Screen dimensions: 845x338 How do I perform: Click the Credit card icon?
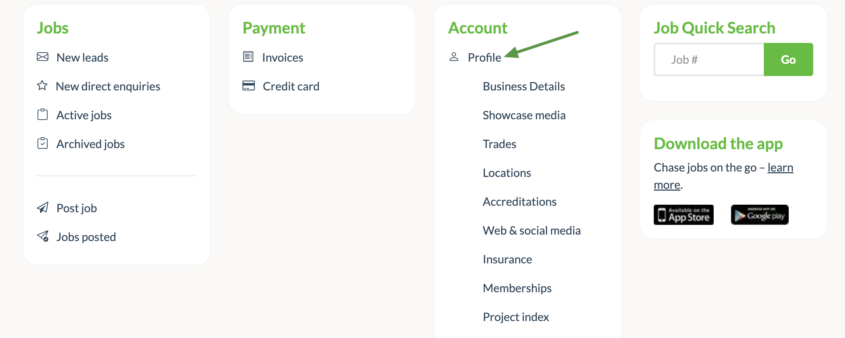(249, 86)
